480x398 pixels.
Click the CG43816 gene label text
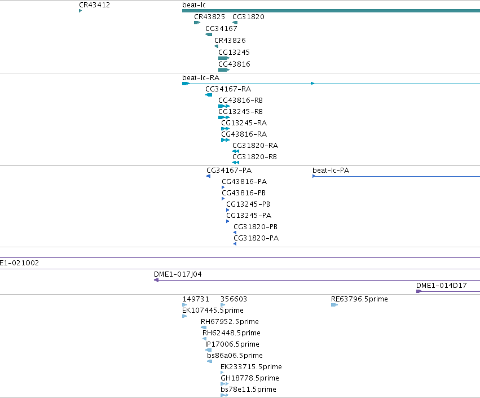(234, 64)
